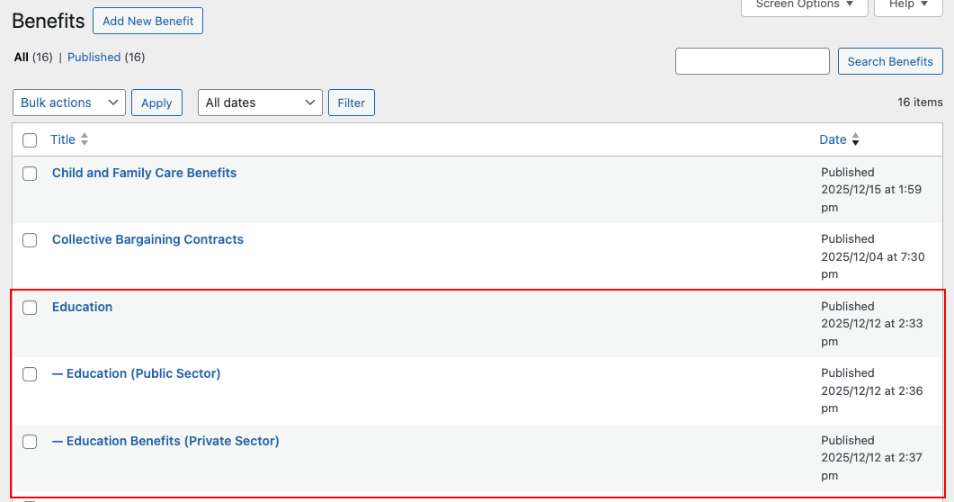
Task: Click the search benefits input field
Action: click(x=752, y=61)
